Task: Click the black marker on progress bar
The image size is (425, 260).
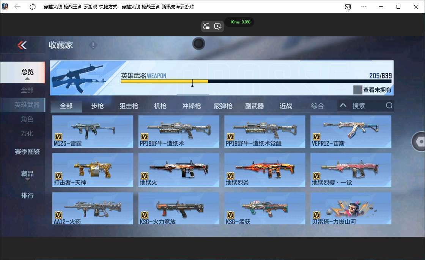Action: click(x=192, y=83)
